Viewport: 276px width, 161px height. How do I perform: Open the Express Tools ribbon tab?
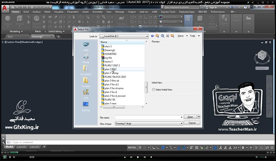click(168, 12)
